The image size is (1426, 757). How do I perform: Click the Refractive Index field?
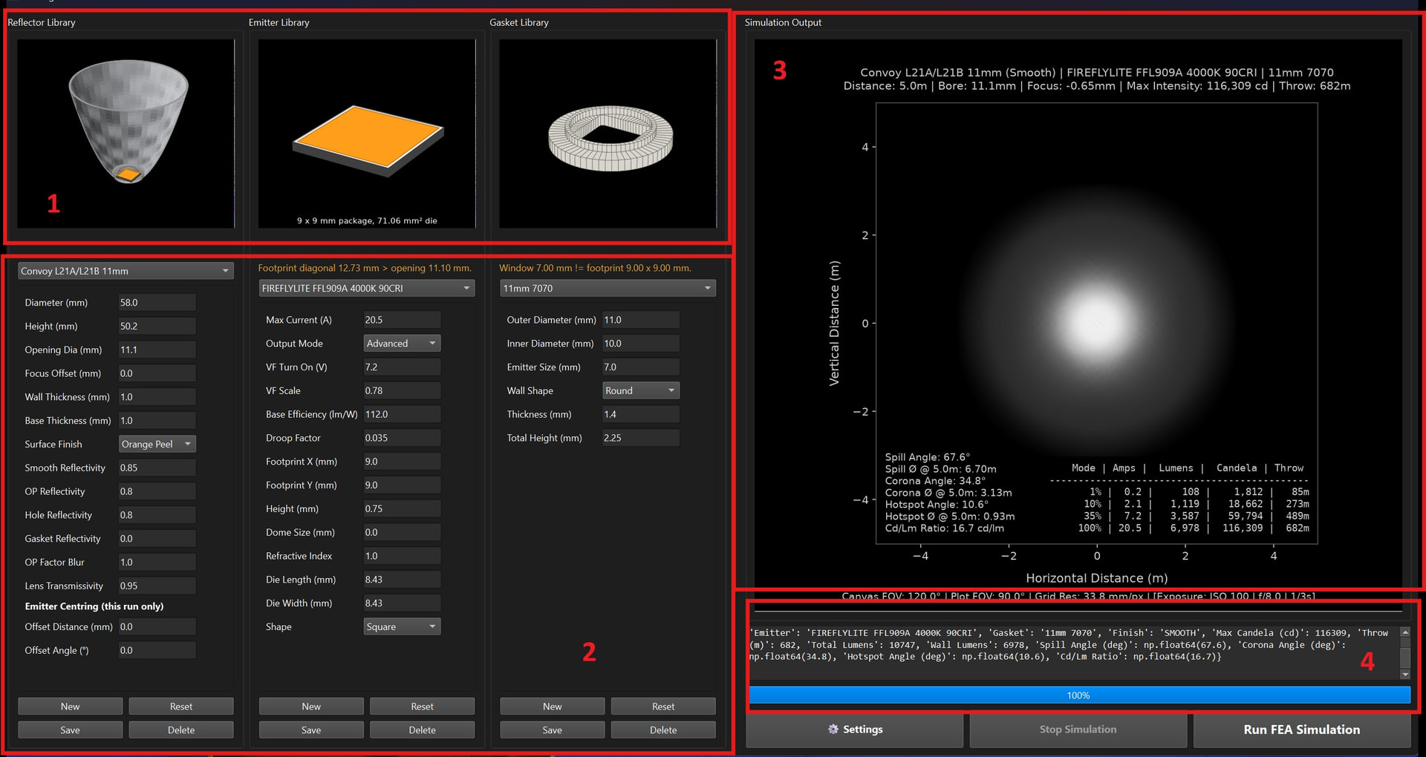coord(402,556)
